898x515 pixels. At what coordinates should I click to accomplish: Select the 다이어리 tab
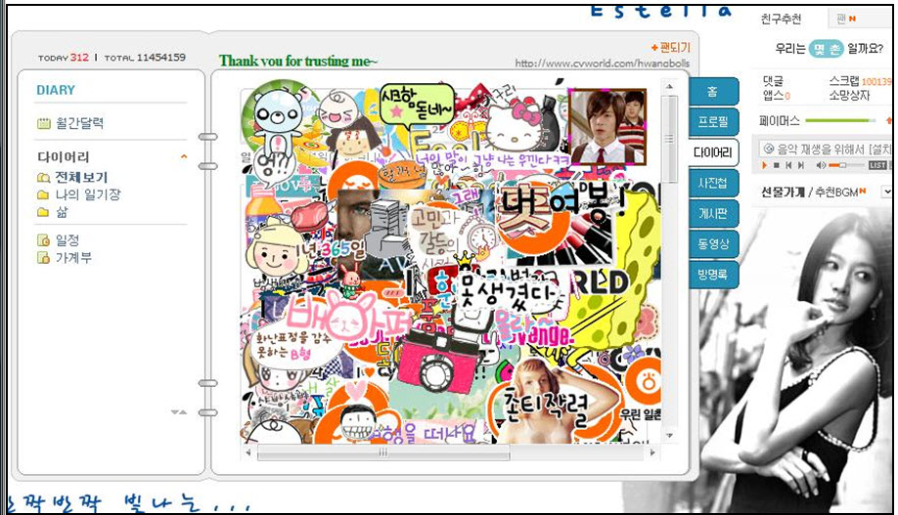[x=712, y=152]
